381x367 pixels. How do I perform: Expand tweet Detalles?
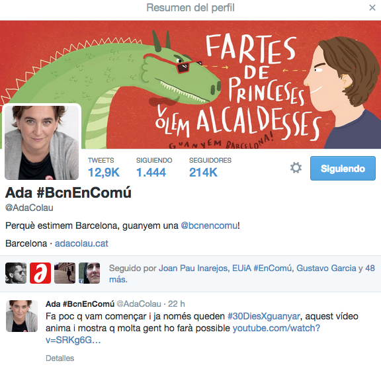pyautogui.click(x=60, y=358)
